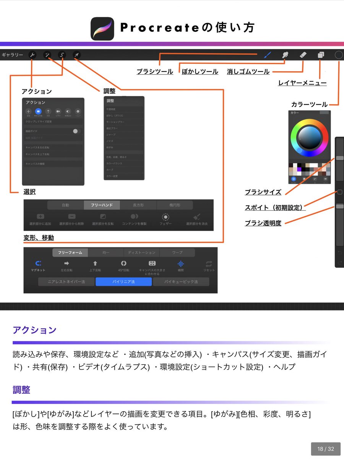344x459 pixels.
Task: Select カーブ adjustment
Action: tap(124, 169)
